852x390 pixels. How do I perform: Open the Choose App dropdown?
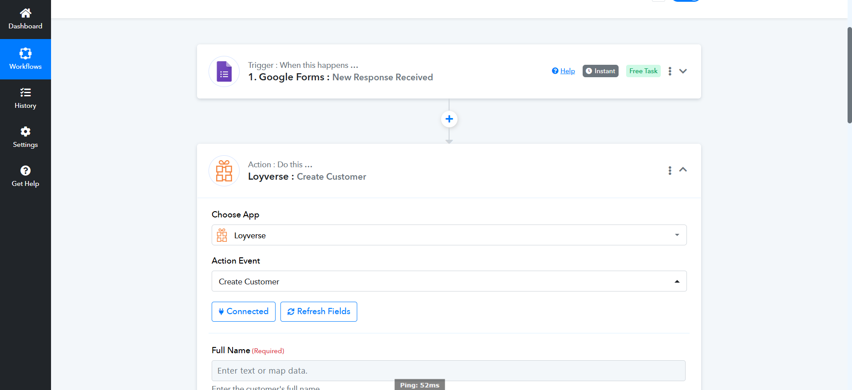pyautogui.click(x=449, y=235)
